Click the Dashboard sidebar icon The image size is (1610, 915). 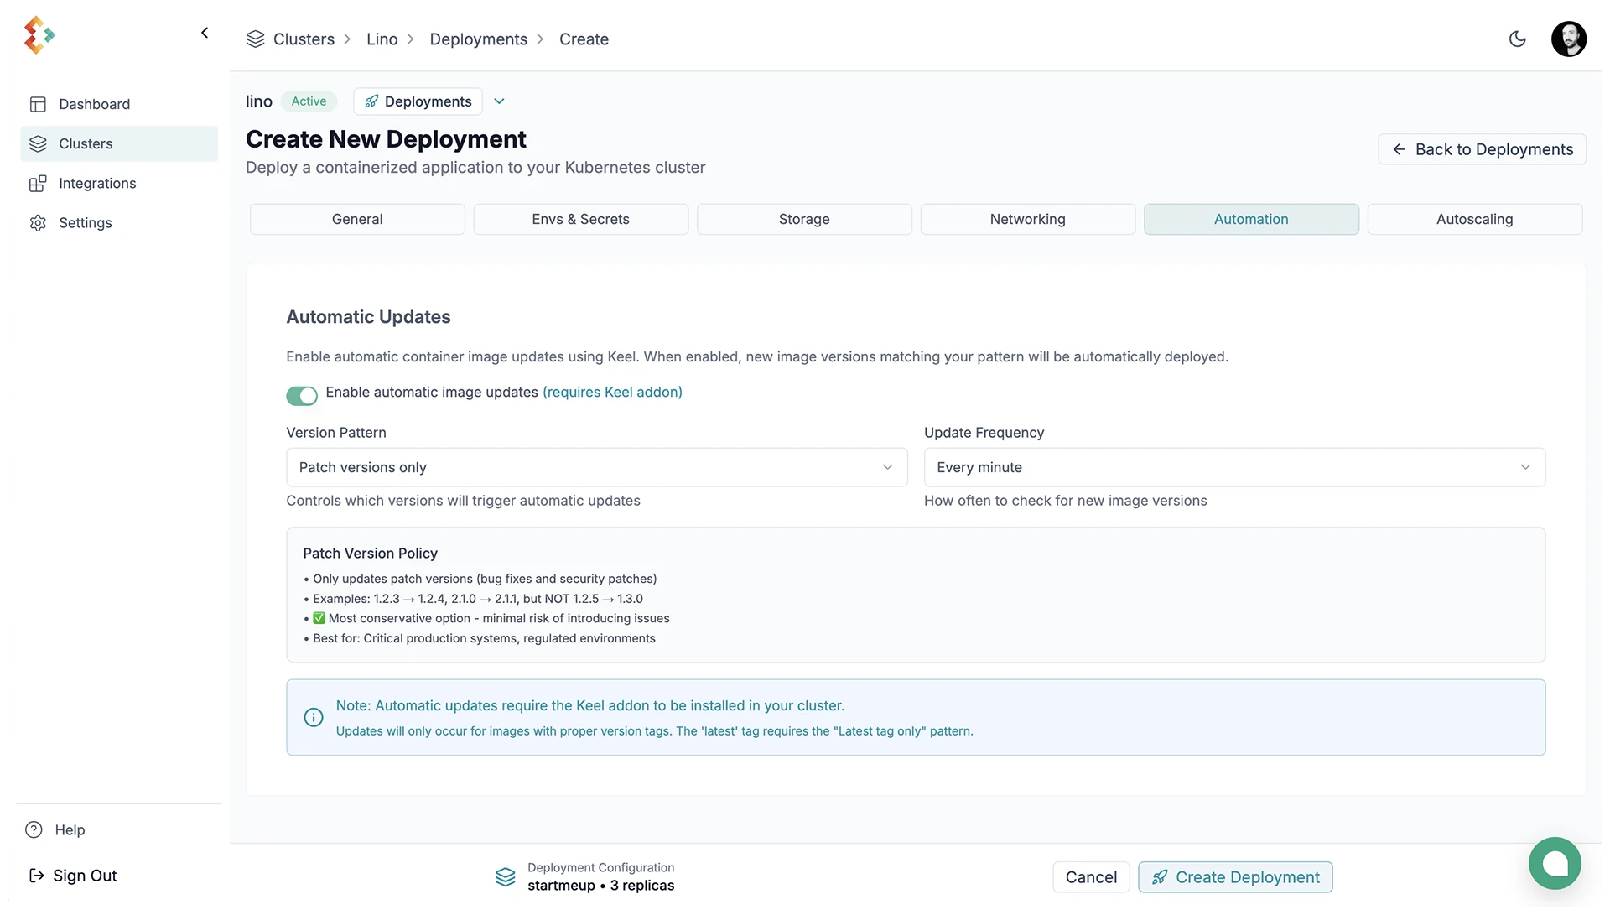point(38,104)
